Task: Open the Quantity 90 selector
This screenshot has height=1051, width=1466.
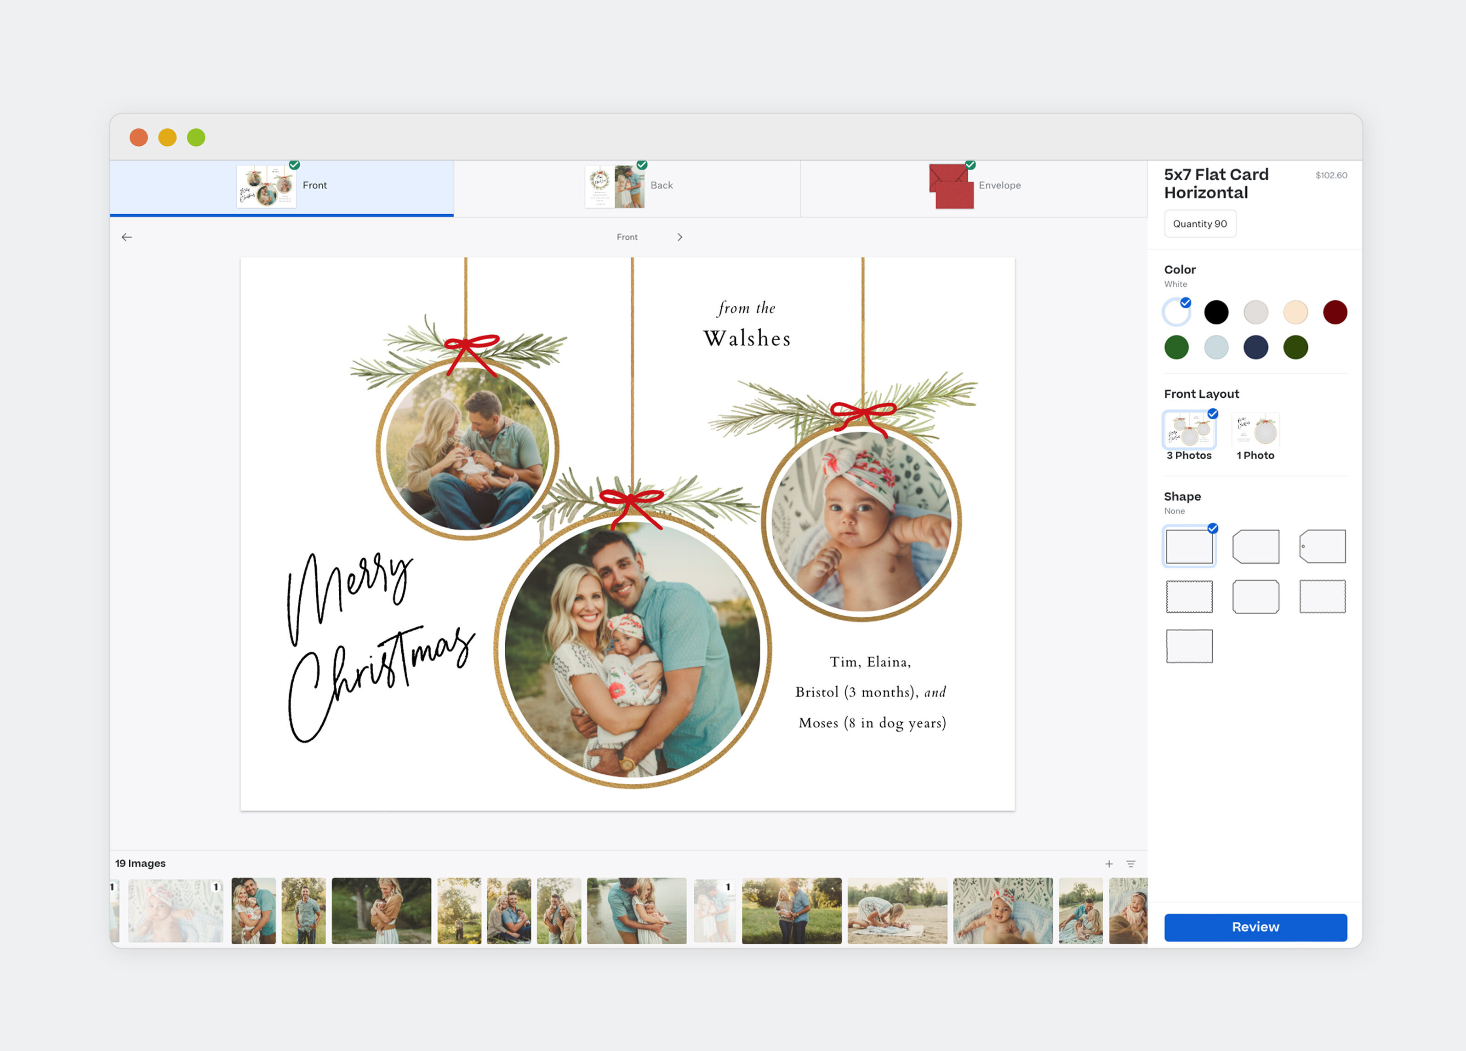Action: (1200, 223)
